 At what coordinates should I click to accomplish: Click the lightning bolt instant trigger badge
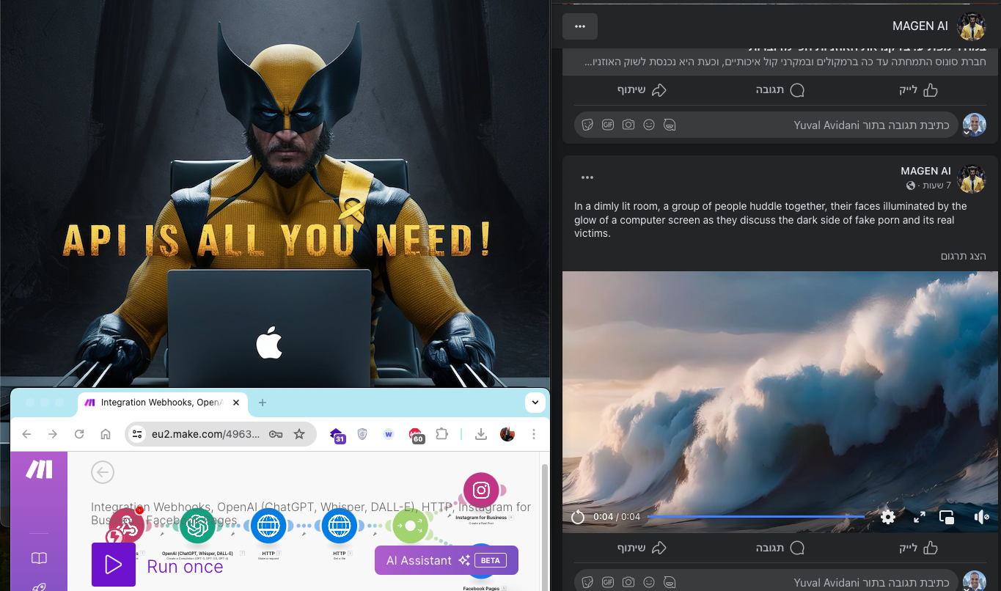[x=114, y=537]
